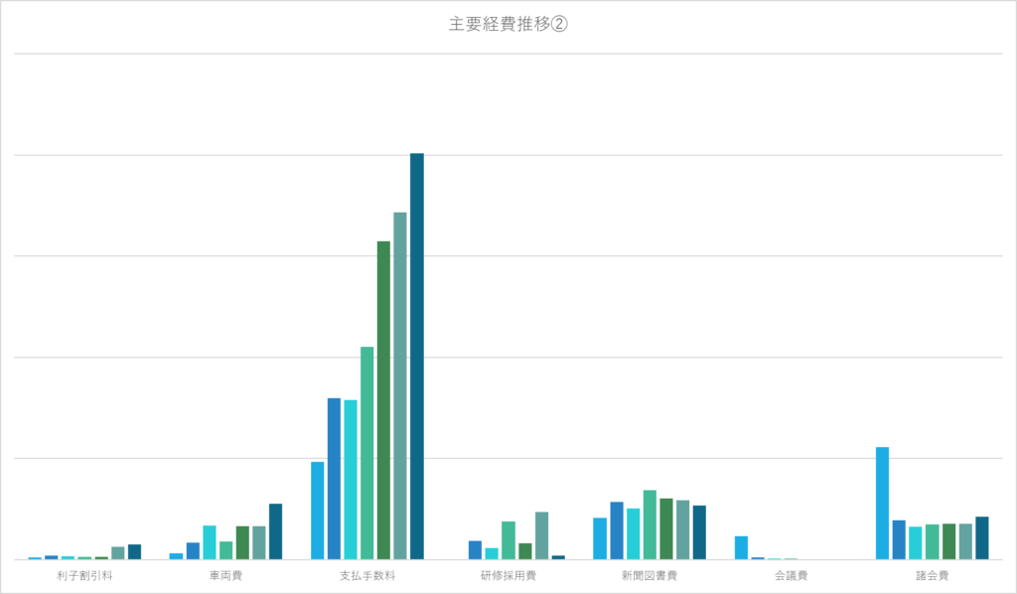Select the dark green bar in 支払手数料

point(383,397)
